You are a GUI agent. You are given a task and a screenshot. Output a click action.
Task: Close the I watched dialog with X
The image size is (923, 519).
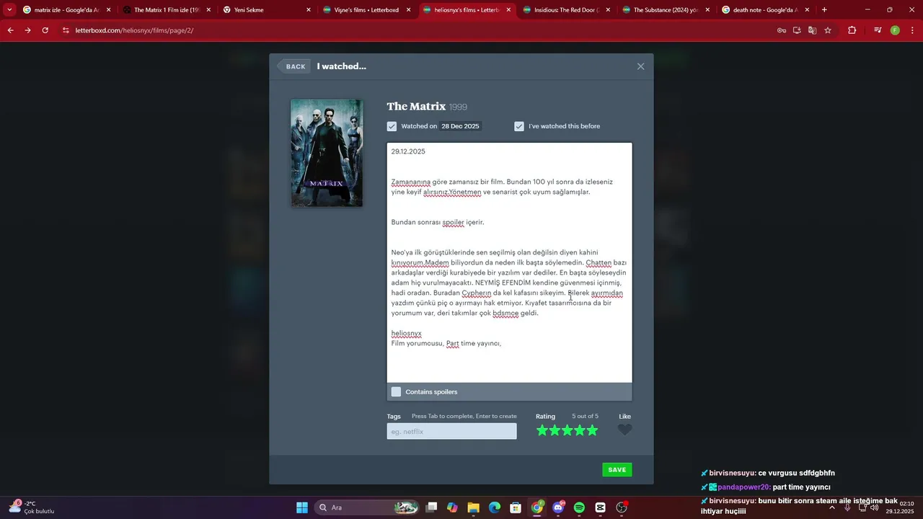tap(640, 66)
